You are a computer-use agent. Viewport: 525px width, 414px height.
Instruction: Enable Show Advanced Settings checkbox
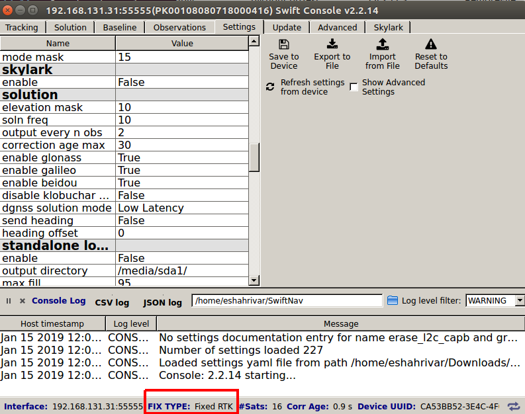[x=354, y=87]
